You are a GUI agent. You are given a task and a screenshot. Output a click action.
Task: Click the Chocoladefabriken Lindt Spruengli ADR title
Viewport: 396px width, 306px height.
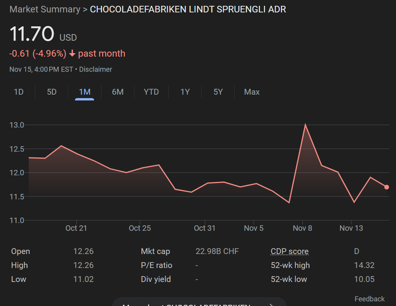pyautogui.click(x=188, y=9)
